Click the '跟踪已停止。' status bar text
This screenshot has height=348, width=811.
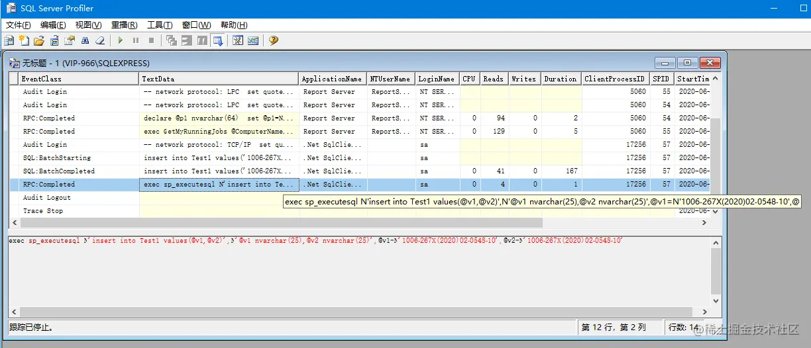pyautogui.click(x=31, y=327)
